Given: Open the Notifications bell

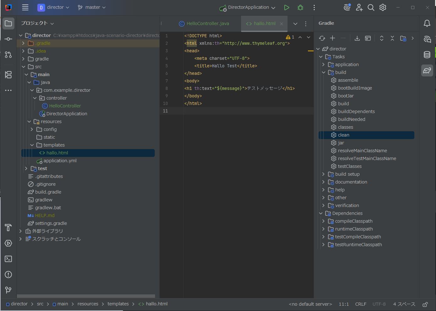Looking at the screenshot, I should click(x=427, y=23).
